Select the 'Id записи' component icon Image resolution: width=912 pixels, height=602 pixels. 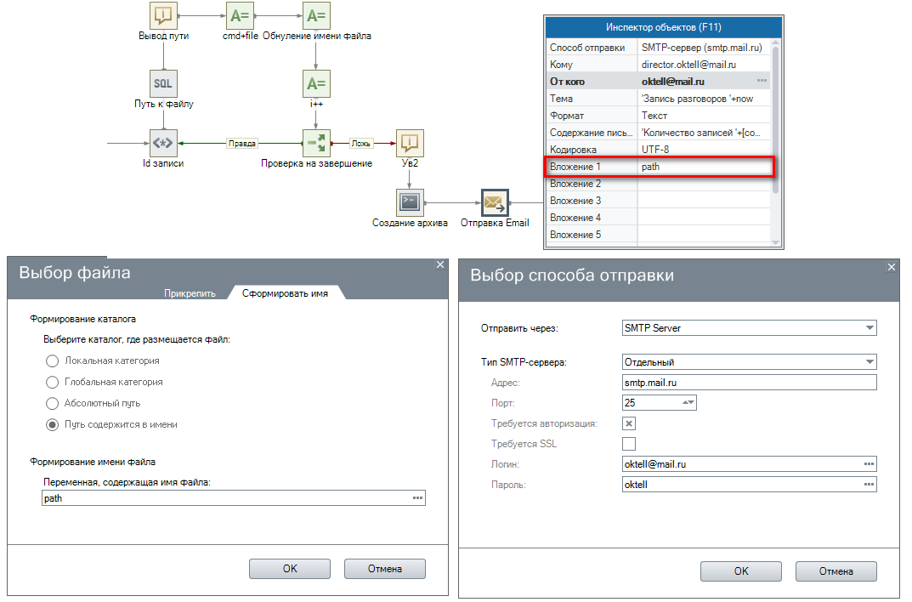163,143
